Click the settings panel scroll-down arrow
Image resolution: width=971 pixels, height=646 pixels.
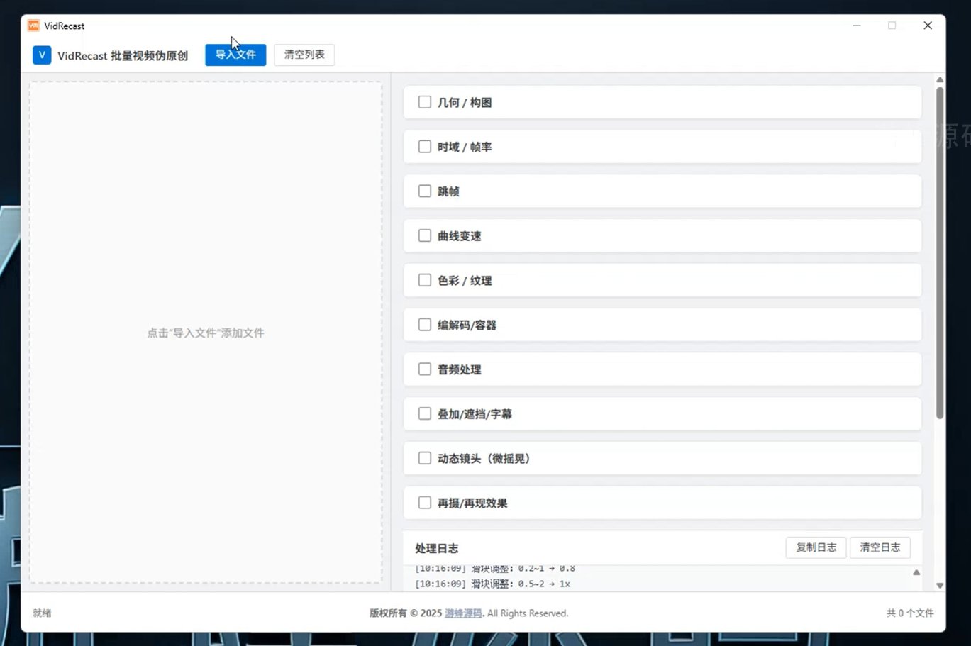[940, 586]
